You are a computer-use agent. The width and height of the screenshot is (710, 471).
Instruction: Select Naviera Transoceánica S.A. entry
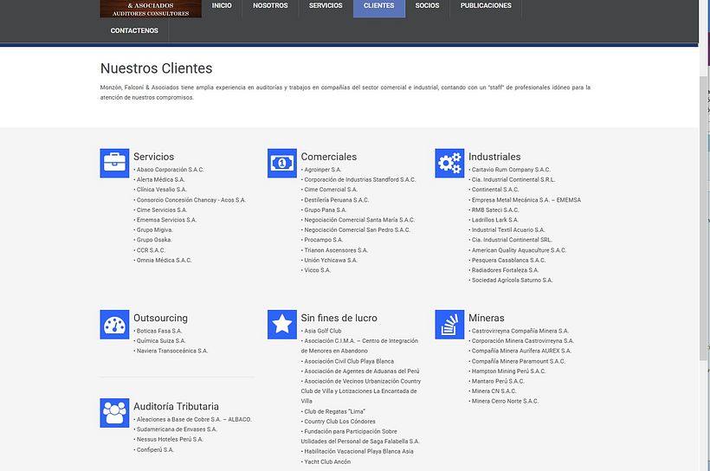pyautogui.click(x=172, y=351)
